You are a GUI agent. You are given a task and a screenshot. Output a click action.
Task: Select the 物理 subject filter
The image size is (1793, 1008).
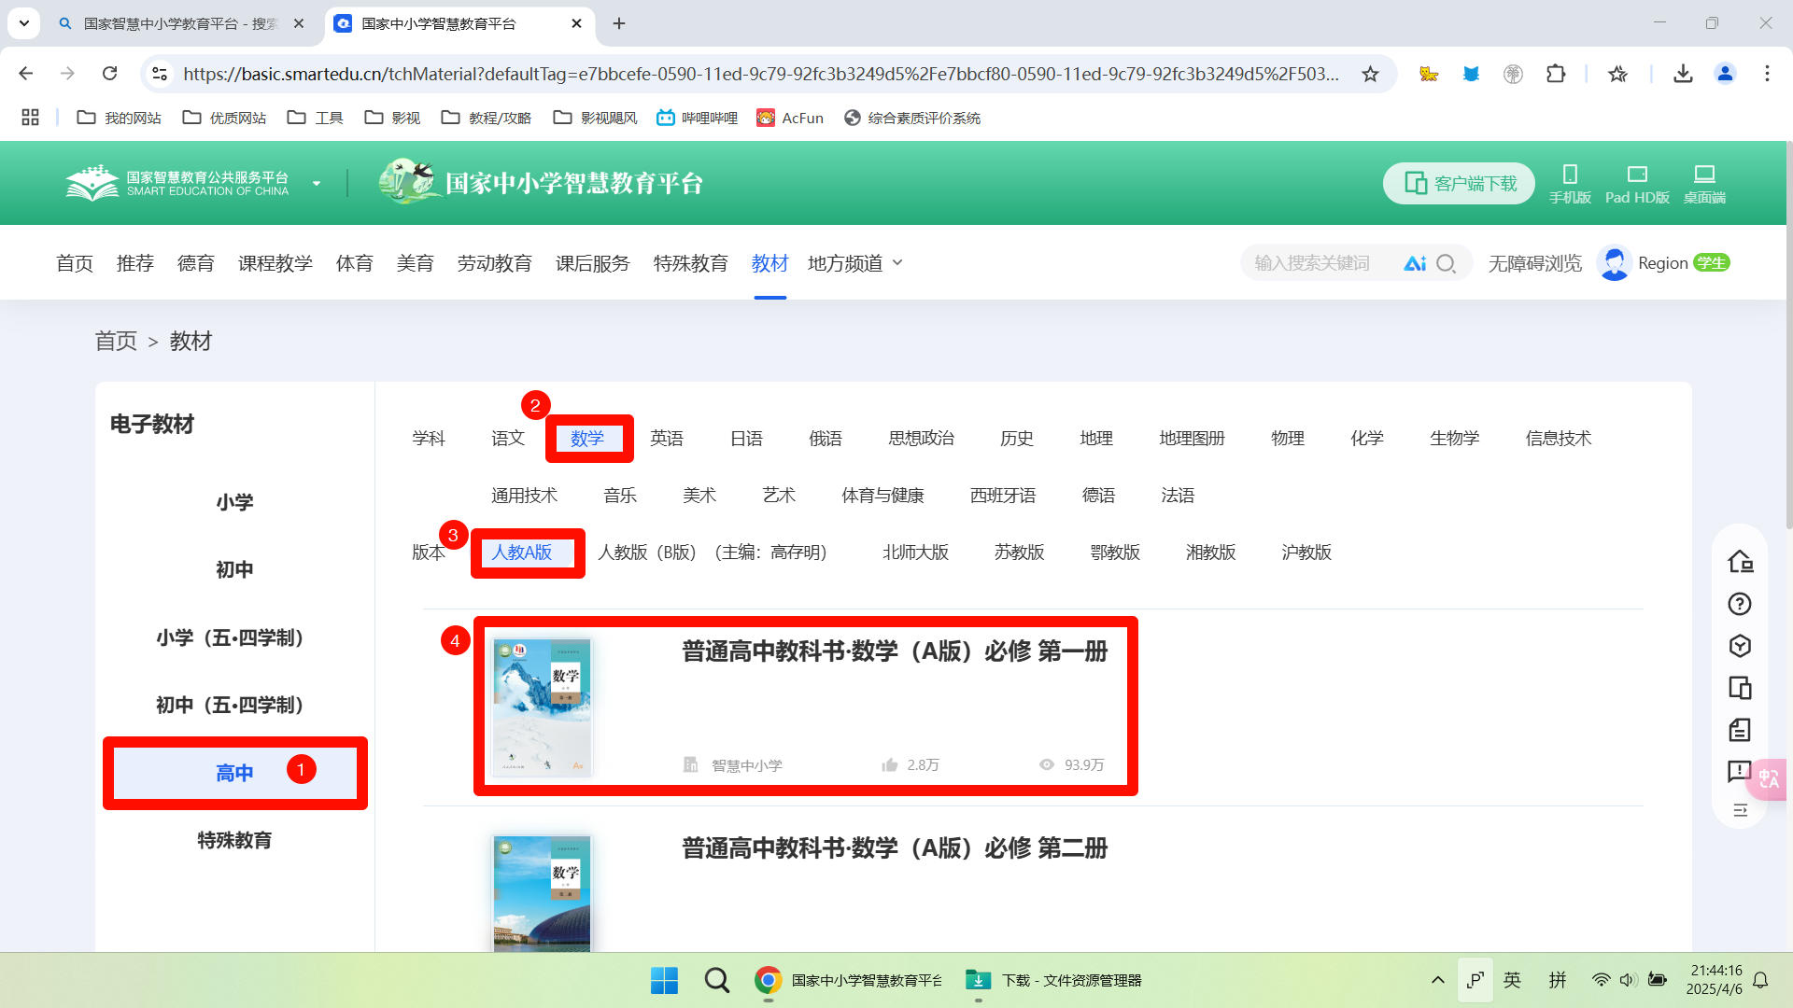[x=1287, y=438]
